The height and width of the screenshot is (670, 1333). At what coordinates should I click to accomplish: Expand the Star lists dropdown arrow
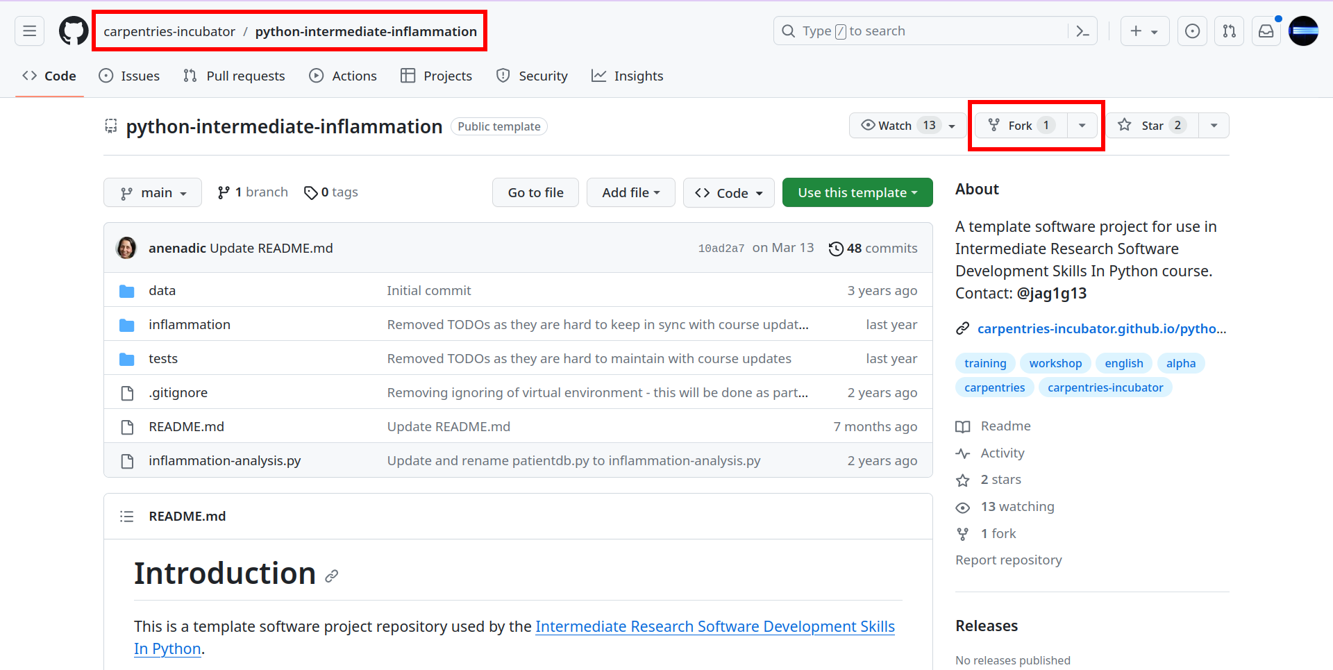(1214, 126)
